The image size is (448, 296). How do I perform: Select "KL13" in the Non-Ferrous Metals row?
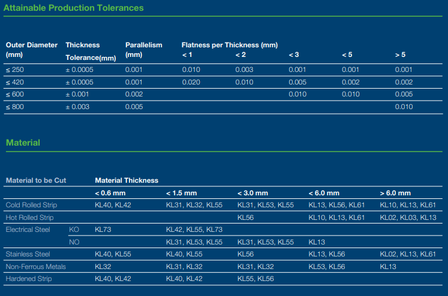388,267
